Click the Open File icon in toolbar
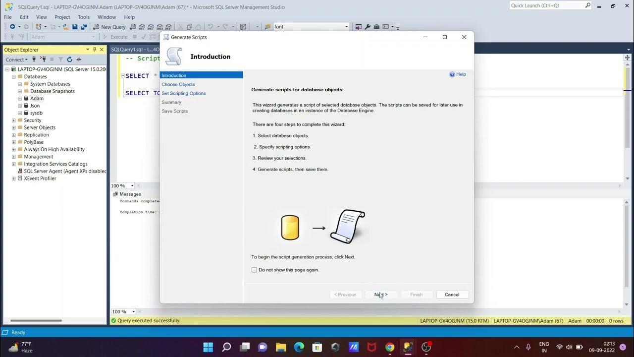 coord(65,27)
